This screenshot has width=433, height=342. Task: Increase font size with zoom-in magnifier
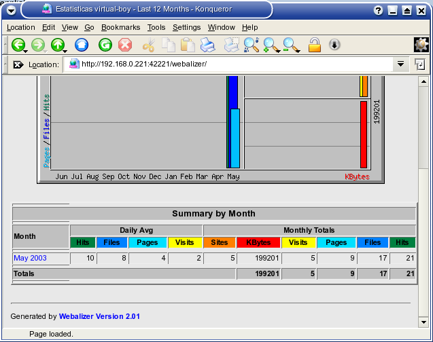coord(269,45)
